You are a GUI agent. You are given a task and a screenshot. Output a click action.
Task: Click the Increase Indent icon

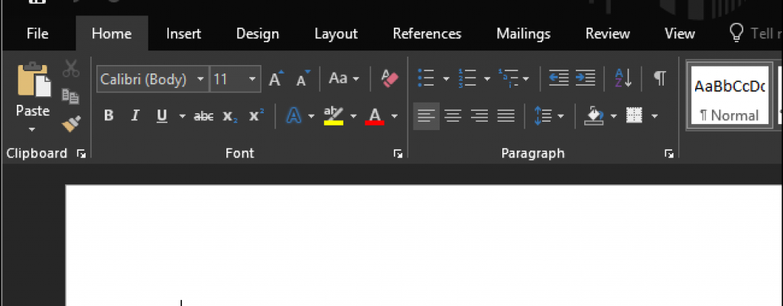(586, 77)
